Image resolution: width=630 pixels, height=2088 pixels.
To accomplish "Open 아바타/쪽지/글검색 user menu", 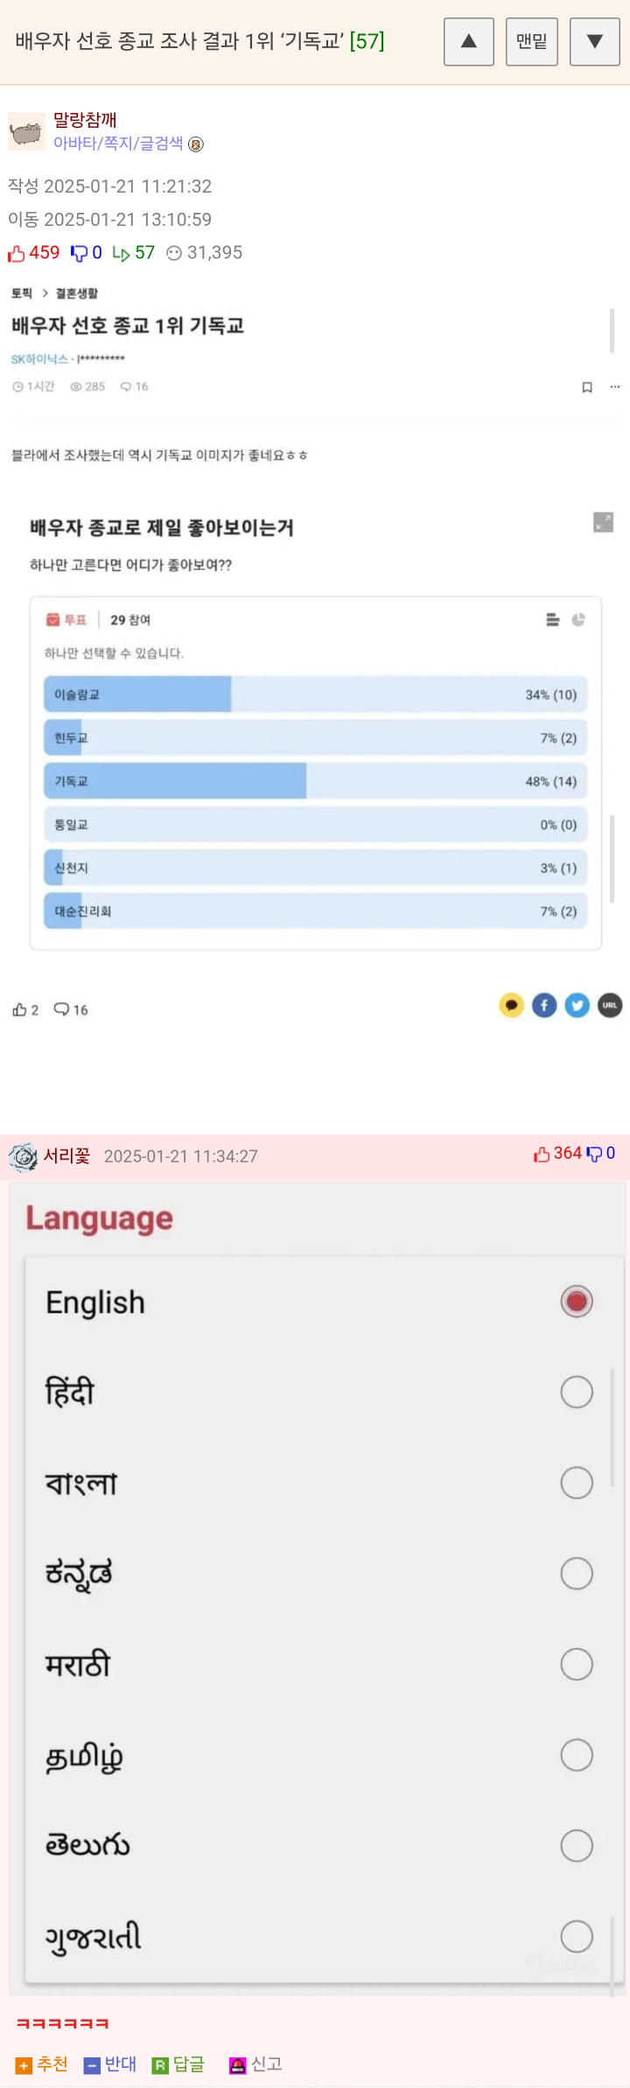I will (x=118, y=144).
